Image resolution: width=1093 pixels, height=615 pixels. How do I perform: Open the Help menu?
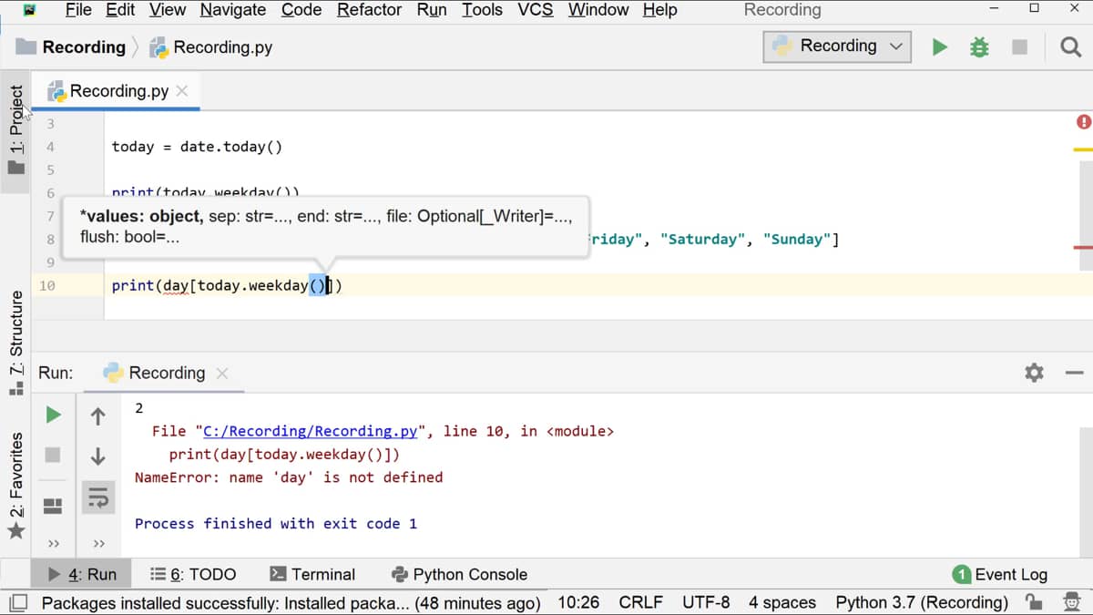659,10
